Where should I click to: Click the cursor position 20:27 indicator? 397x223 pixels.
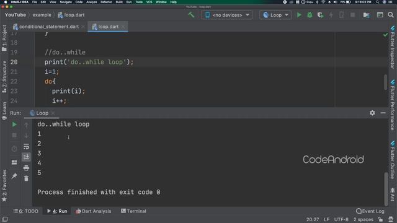313,219
